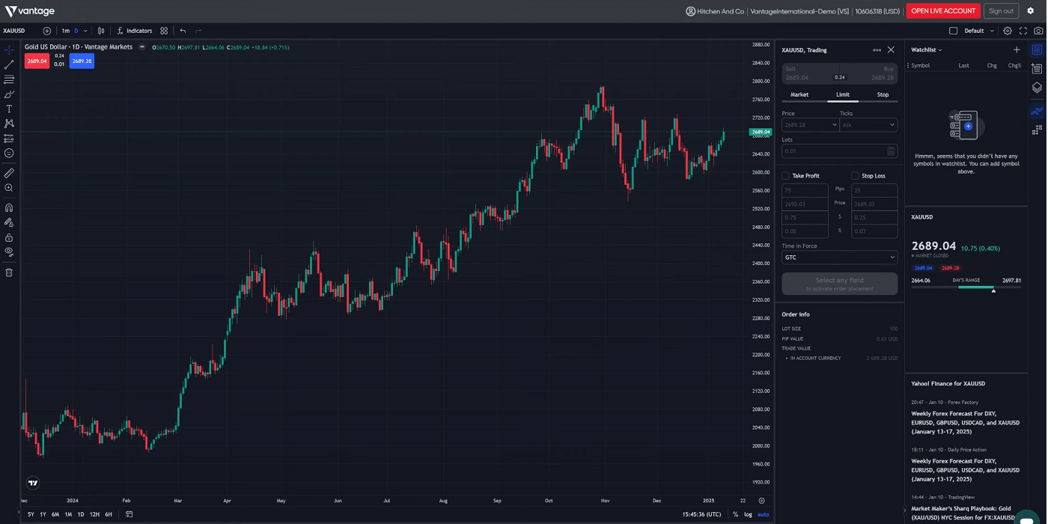Select the zoom-in magnifier tool

tap(9, 189)
